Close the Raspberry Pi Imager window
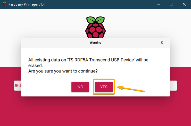Screen dimensions: 191x126 (184, 4)
